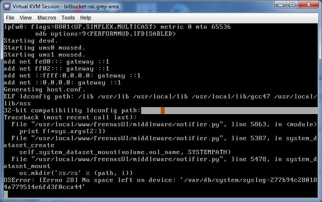This screenshot has width=322, height=202.
Task: Open the Help menu
Action: (x=85, y=18)
